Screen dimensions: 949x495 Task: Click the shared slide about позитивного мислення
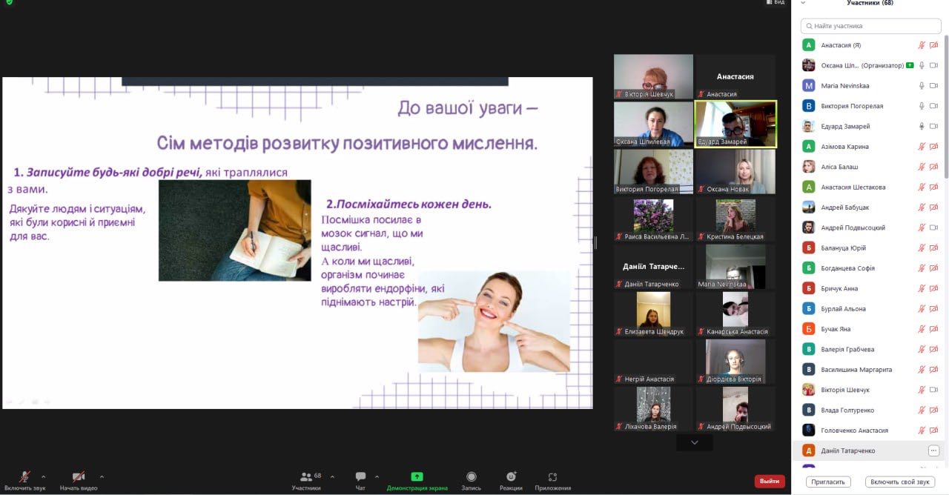pyautogui.click(x=297, y=242)
